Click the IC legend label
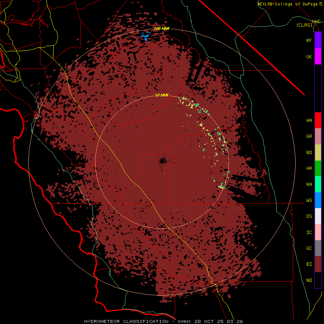The height and width of the screenshot is (324, 324). 309,232
